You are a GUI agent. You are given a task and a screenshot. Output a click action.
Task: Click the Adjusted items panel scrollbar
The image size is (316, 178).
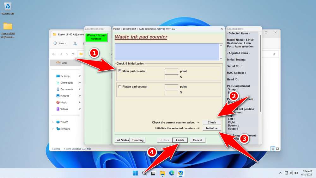click(260, 73)
